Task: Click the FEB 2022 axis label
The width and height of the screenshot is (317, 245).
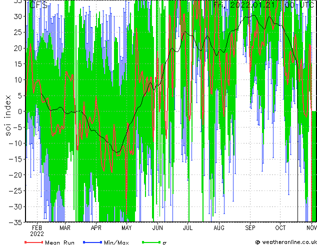Action: [x=37, y=231]
